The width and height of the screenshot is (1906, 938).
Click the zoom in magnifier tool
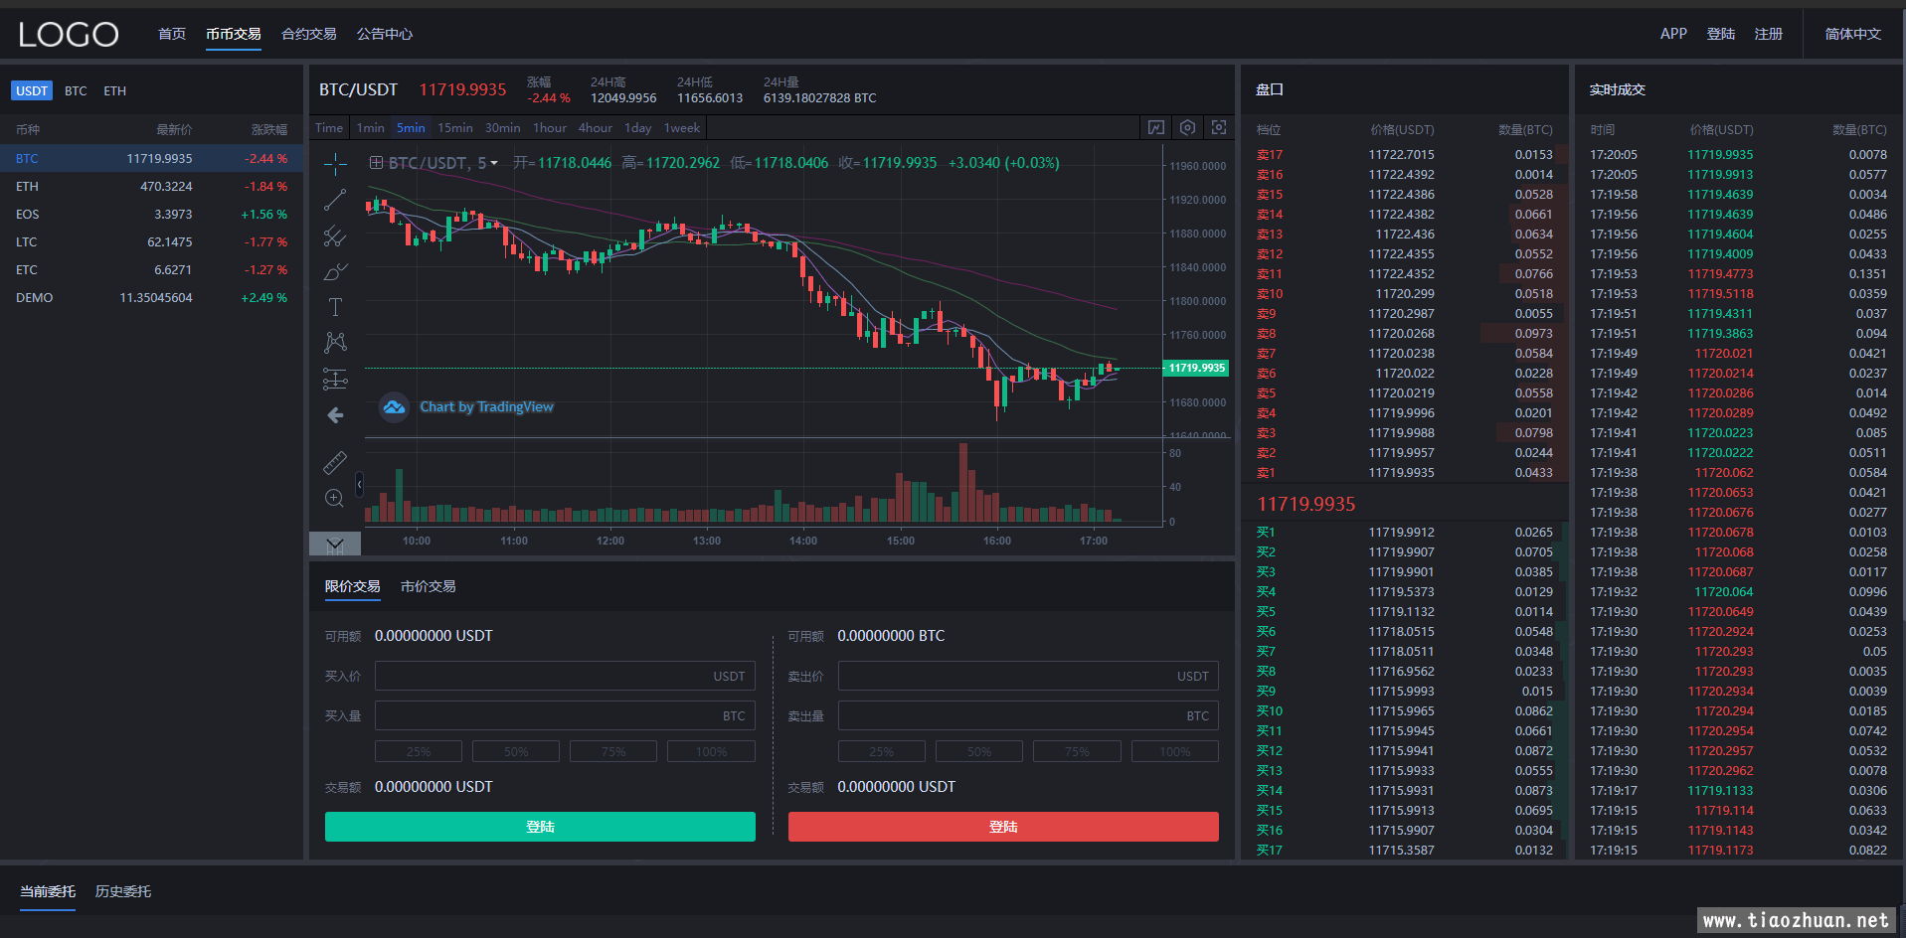(335, 498)
